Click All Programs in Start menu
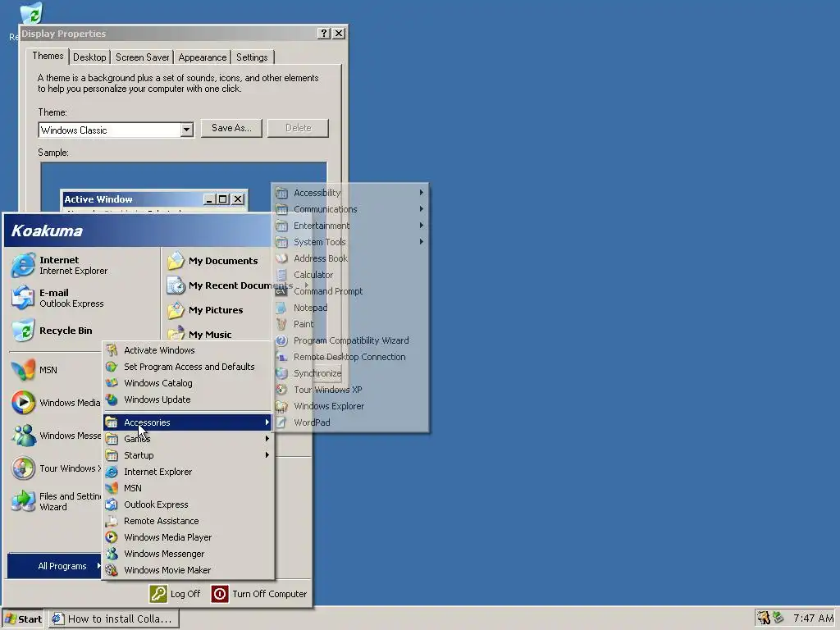The height and width of the screenshot is (630, 840). pyautogui.click(x=55, y=566)
